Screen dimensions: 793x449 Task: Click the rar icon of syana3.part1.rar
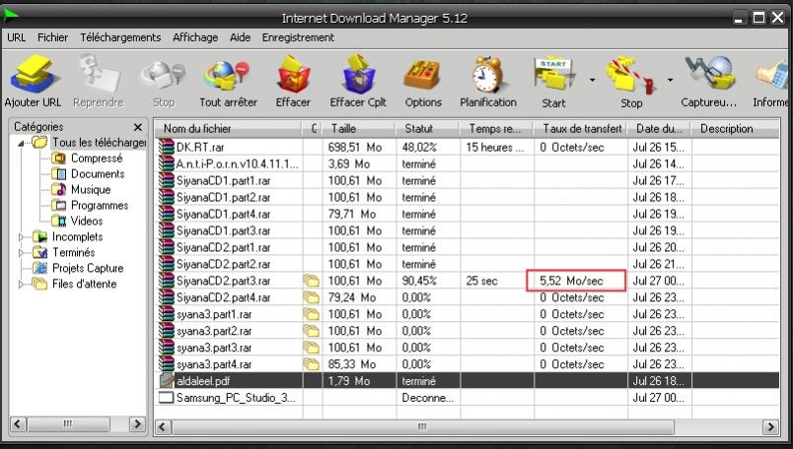[x=167, y=314]
